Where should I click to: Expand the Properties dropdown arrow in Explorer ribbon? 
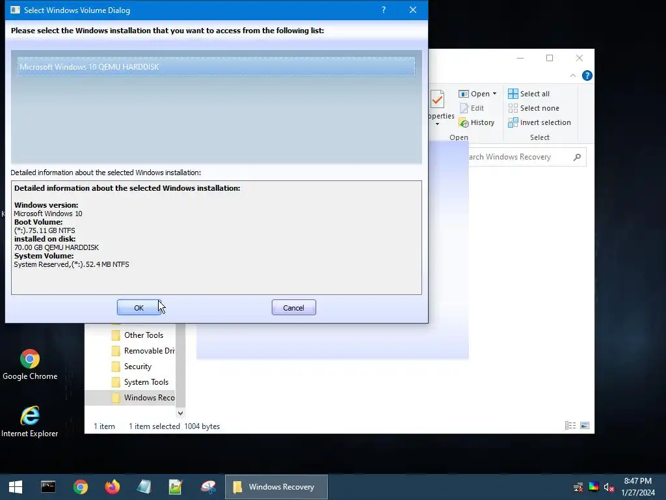point(437,124)
